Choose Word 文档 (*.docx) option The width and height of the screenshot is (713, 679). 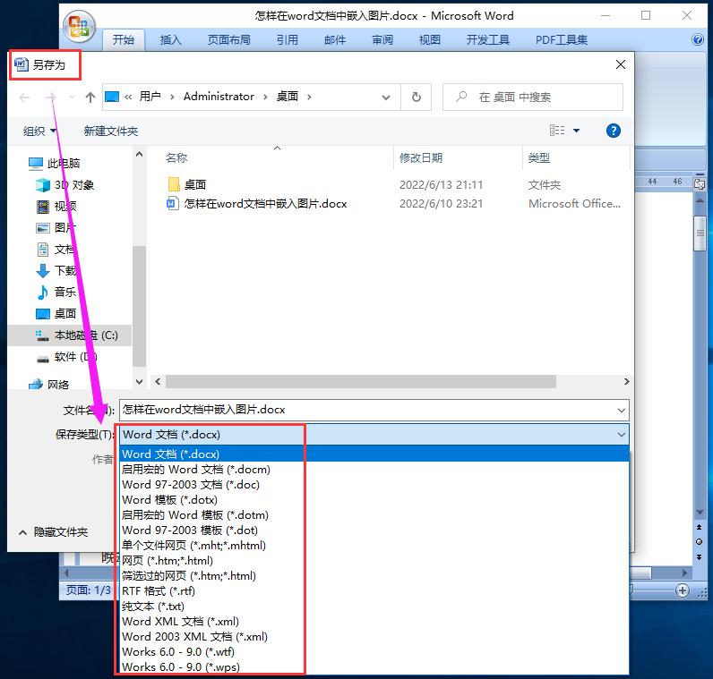coord(374,454)
